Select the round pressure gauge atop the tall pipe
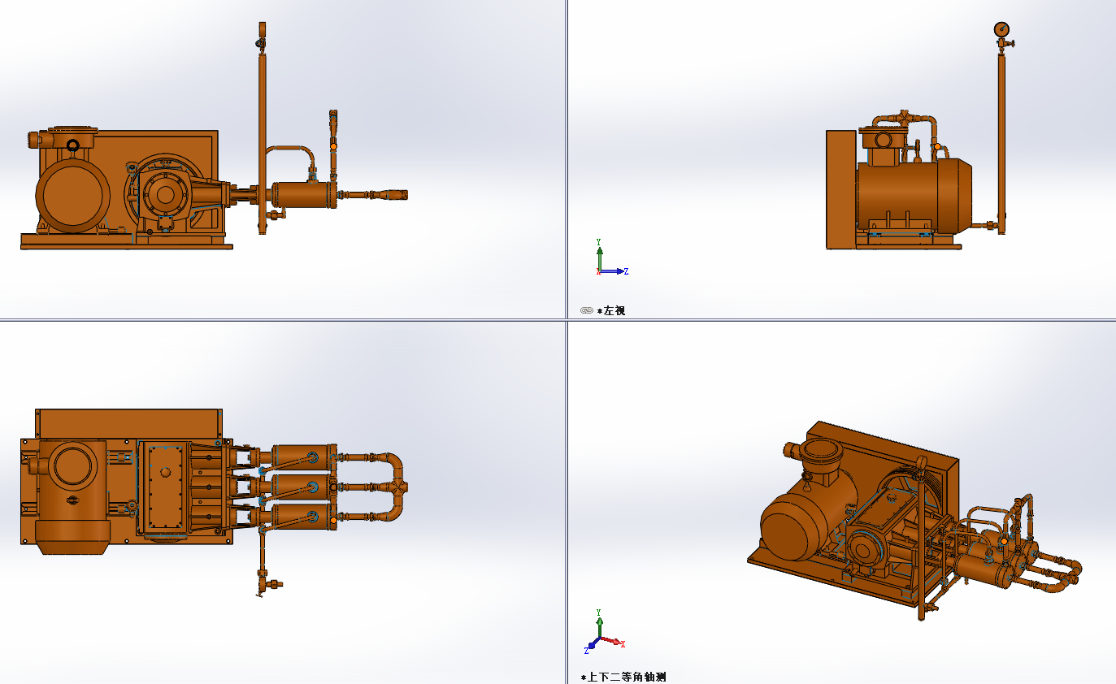This screenshot has width=1116, height=684. 1001,28
